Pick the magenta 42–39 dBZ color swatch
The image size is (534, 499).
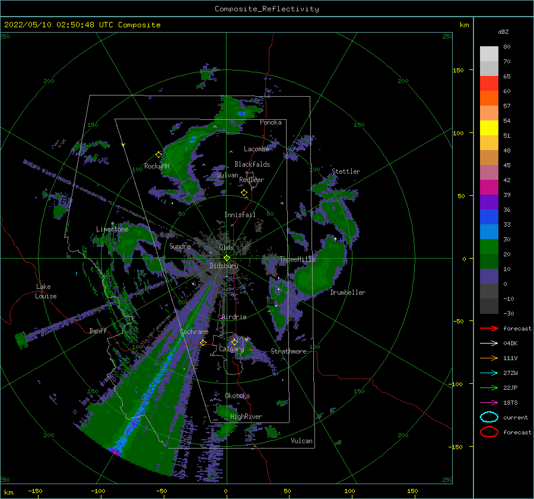pyautogui.click(x=489, y=187)
